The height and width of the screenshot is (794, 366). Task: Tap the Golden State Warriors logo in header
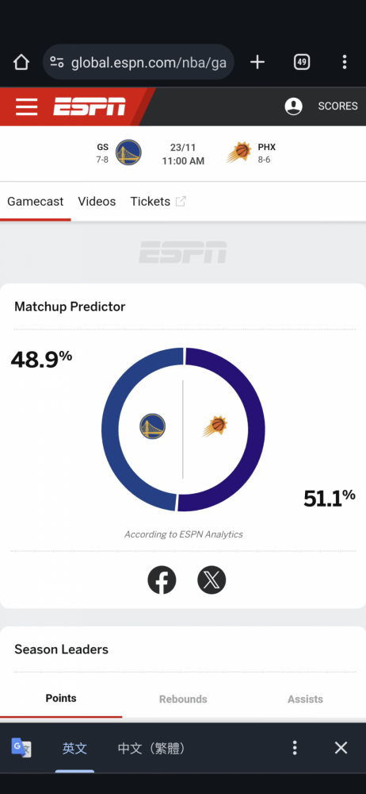128,152
